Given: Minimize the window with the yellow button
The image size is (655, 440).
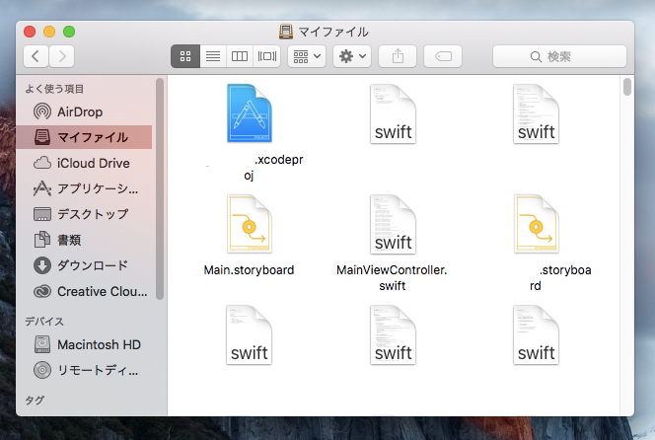Looking at the screenshot, I should [x=49, y=32].
